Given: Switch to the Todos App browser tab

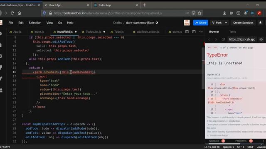Looking at the screenshot, I should (x=116, y=5).
